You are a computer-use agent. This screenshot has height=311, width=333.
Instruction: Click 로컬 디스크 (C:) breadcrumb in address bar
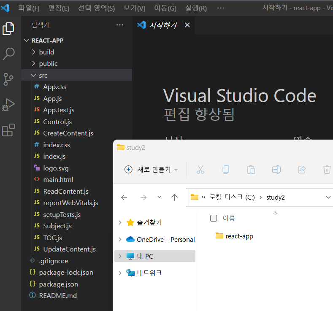coord(232,197)
